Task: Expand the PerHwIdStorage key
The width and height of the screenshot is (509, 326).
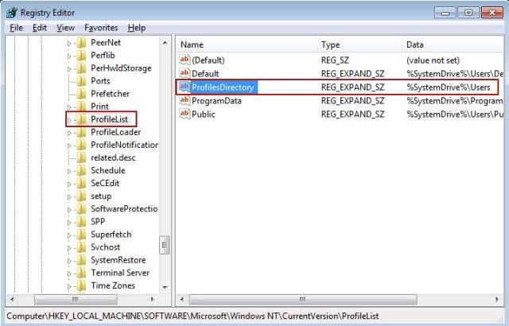Action: pos(69,68)
